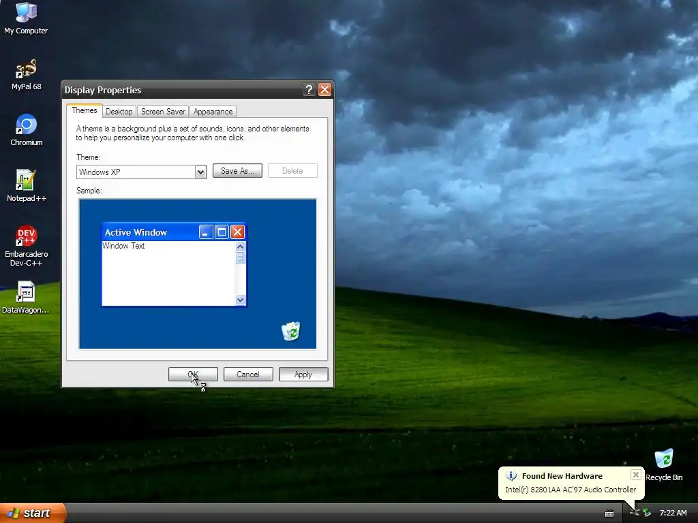Switch to the Desktop tab
Image resolution: width=698 pixels, height=523 pixels.
[119, 111]
